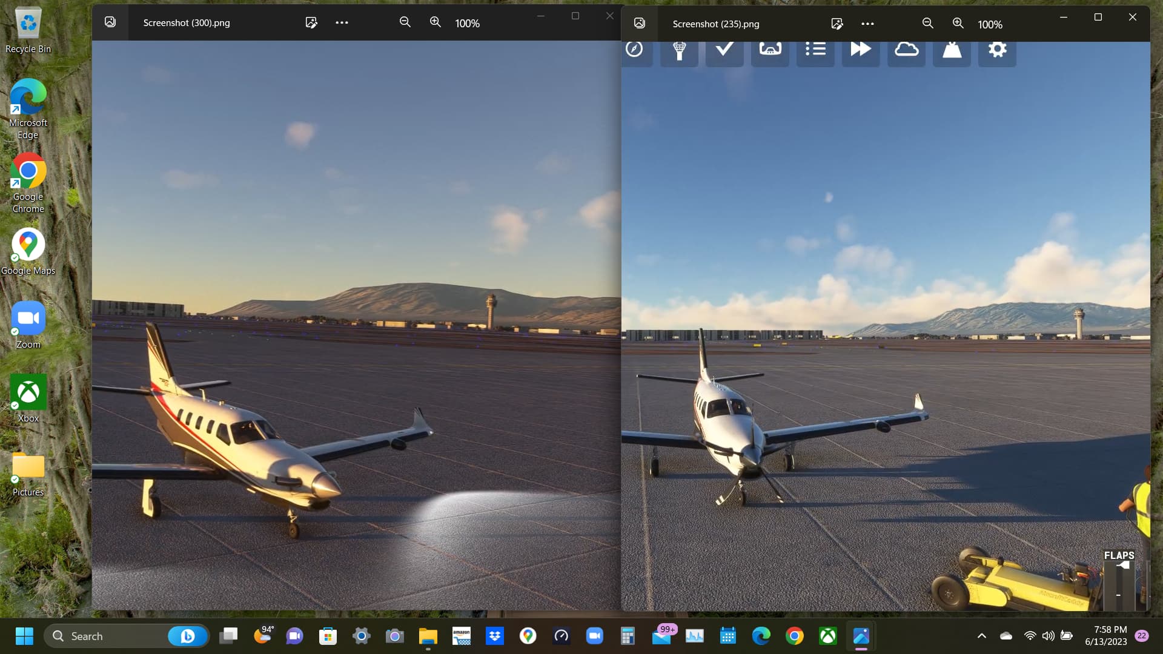Open edit image in Screenshot (300) window

pyautogui.click(x=311, y=22)
